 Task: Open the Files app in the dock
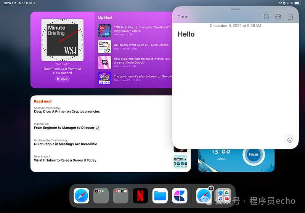[160, 196]
